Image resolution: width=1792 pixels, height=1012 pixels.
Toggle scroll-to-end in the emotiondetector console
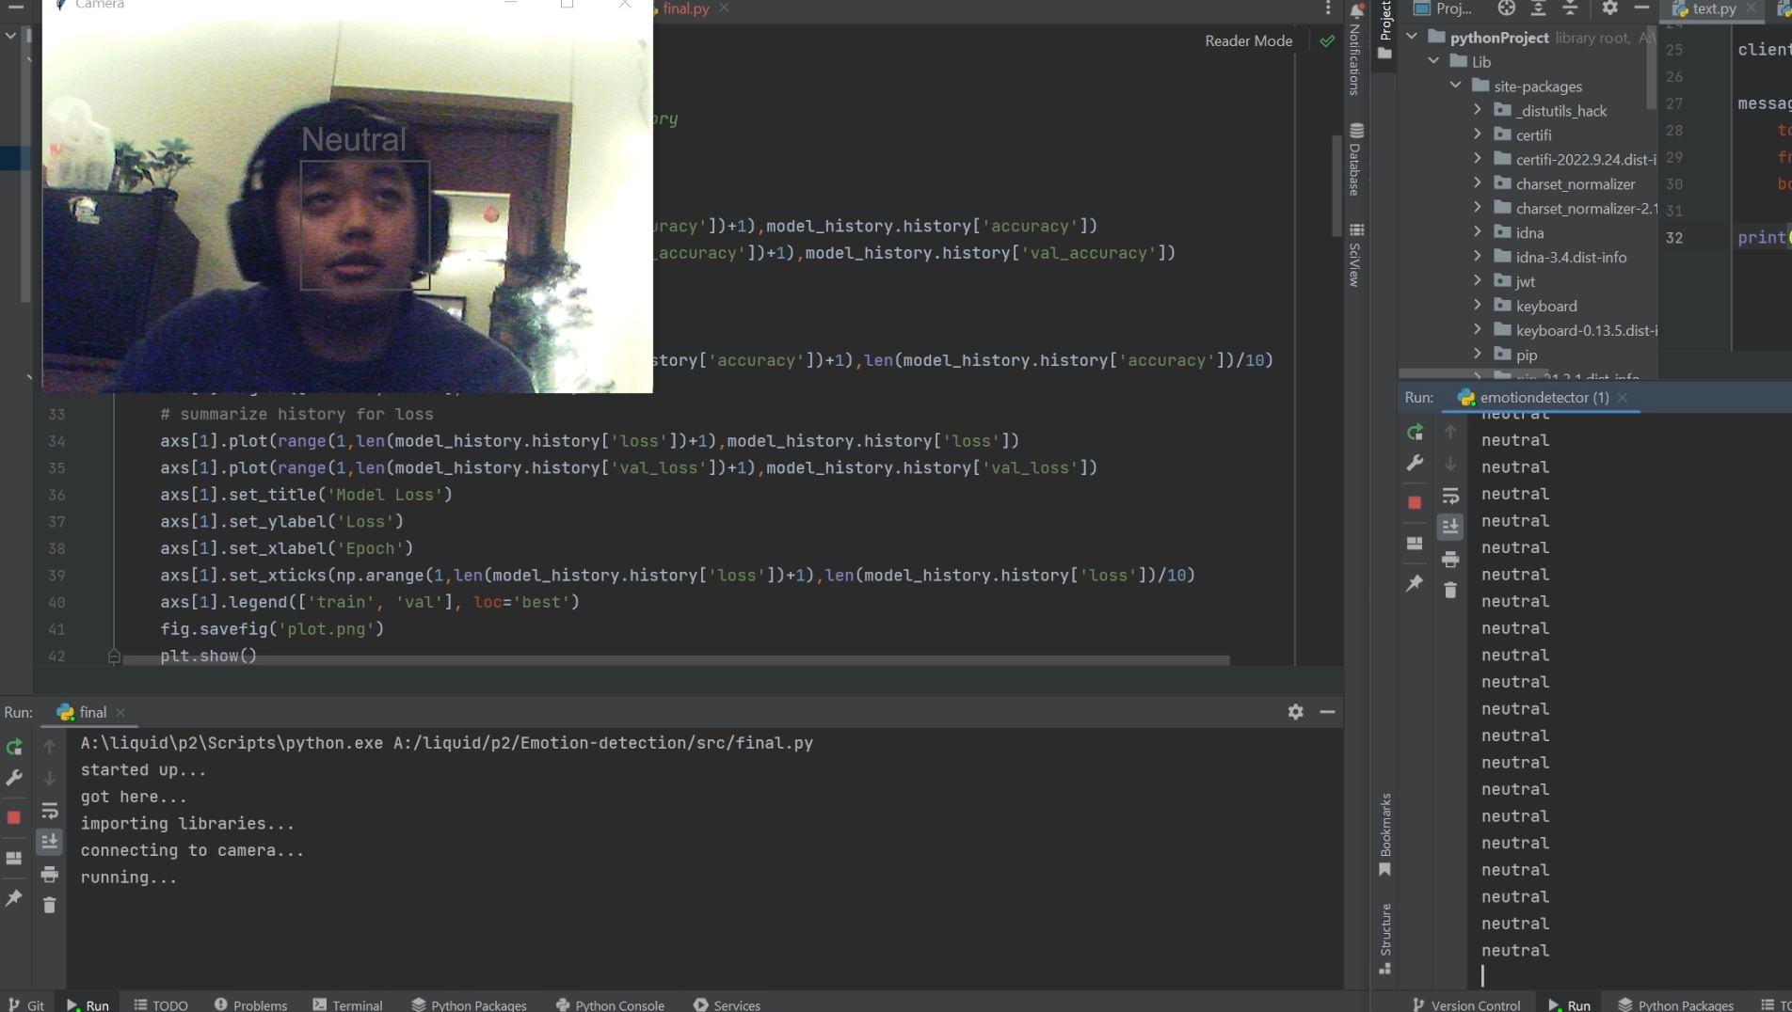click(x=1450, y=527)
